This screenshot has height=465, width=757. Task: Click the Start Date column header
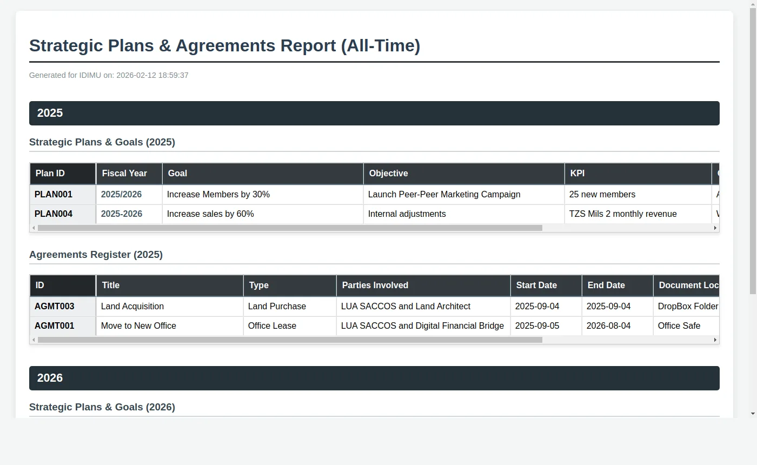pyautogui.click(x=546, y=285)
